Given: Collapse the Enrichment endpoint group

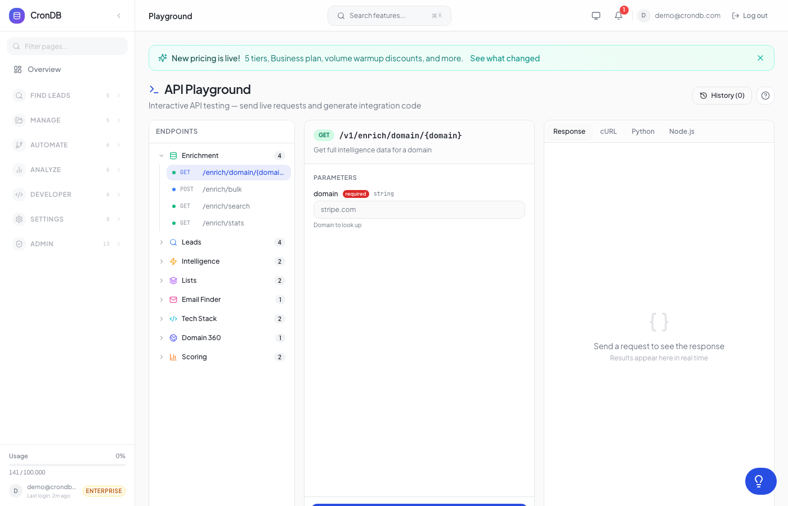Looking at the screenshot, I should coord(162,156).
